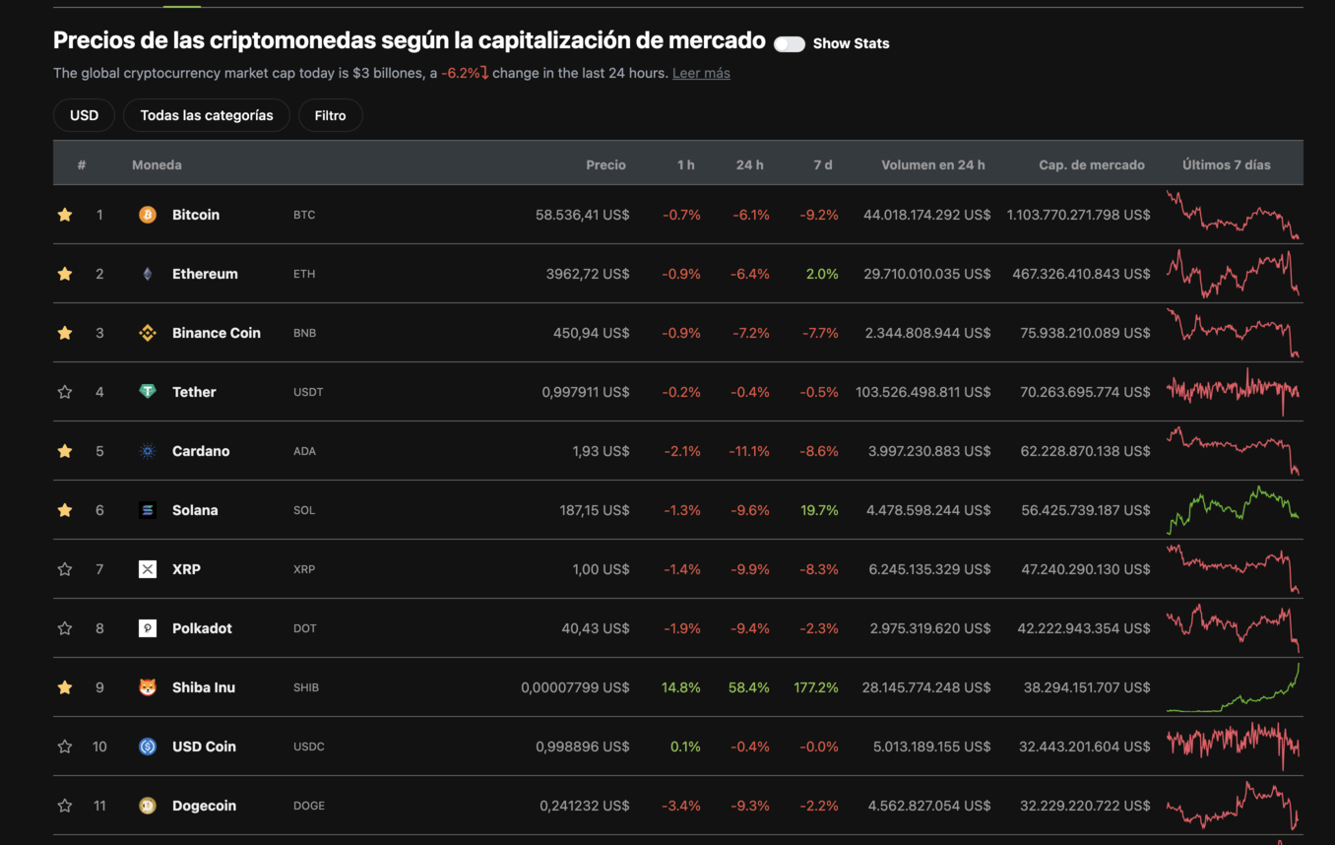Click the Ethereum diamond logo icon

148,274
